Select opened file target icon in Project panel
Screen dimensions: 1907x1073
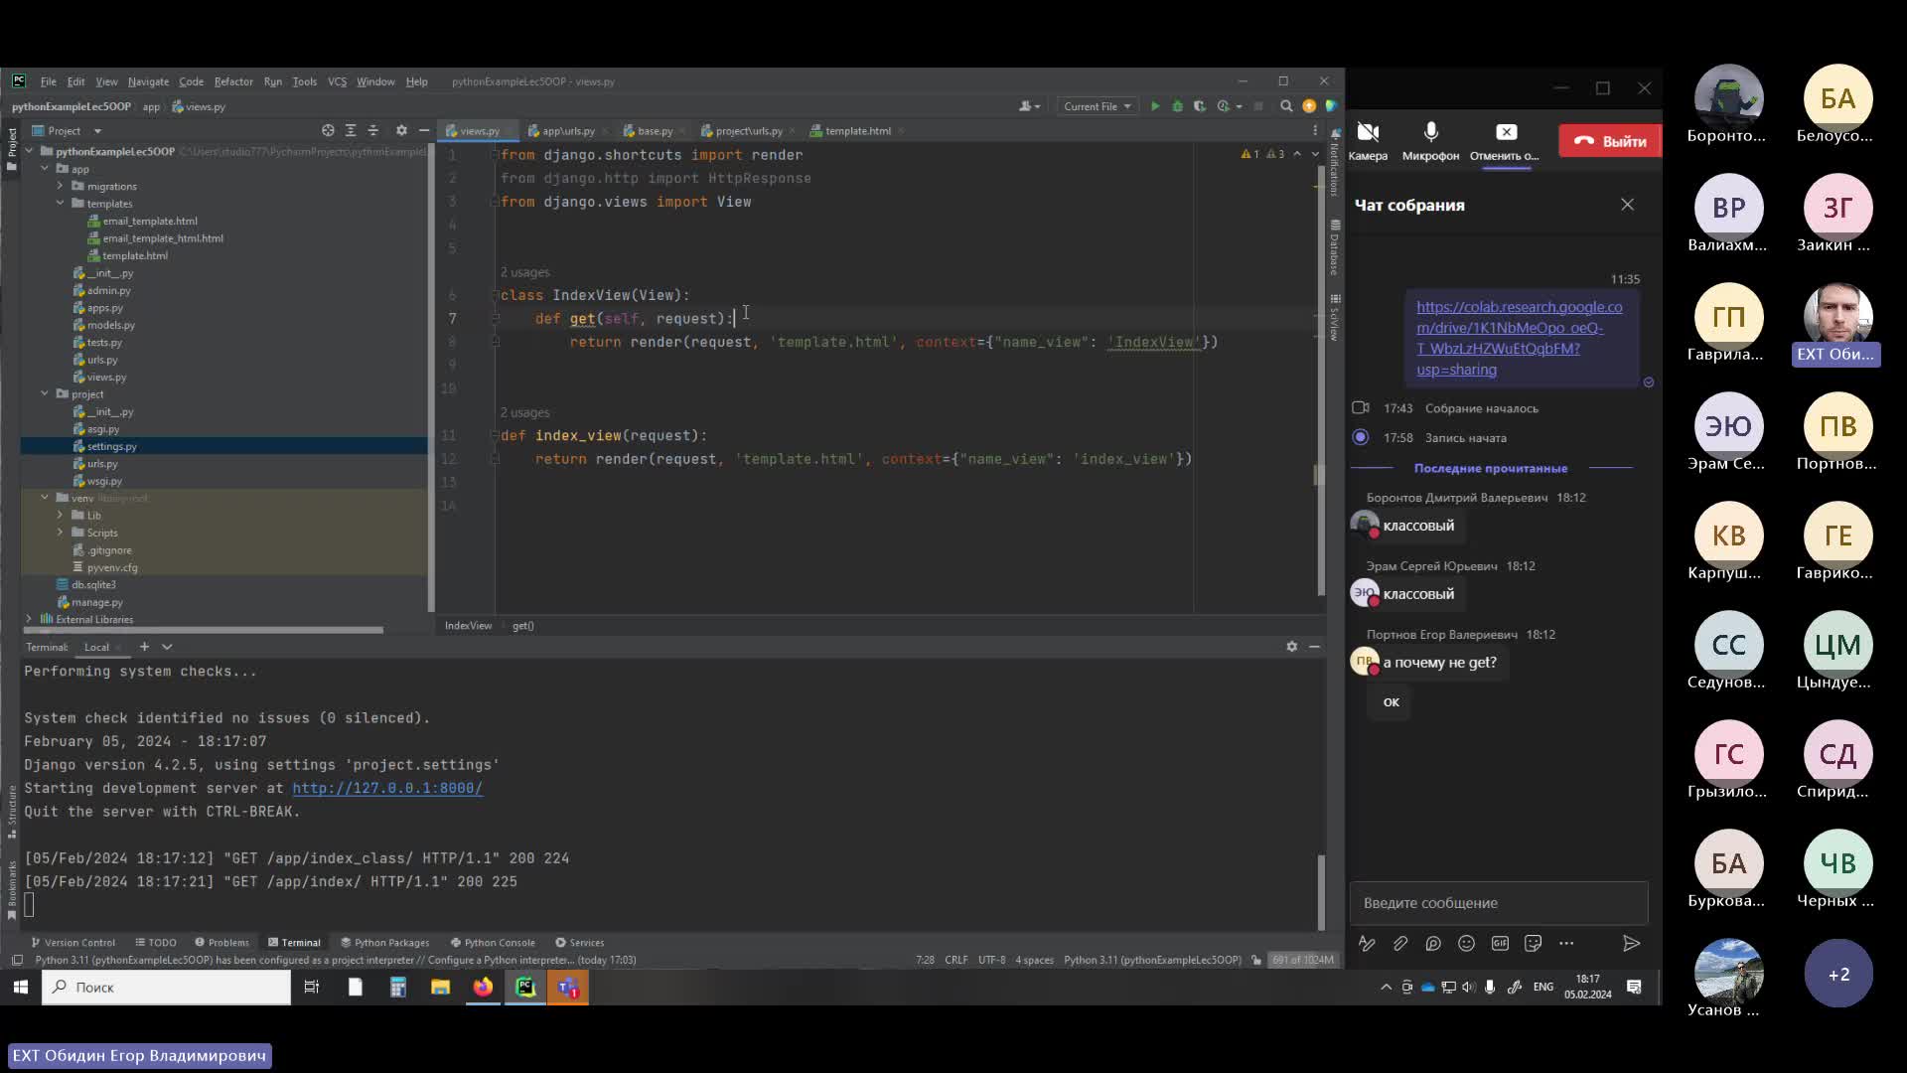coord(328,130)
